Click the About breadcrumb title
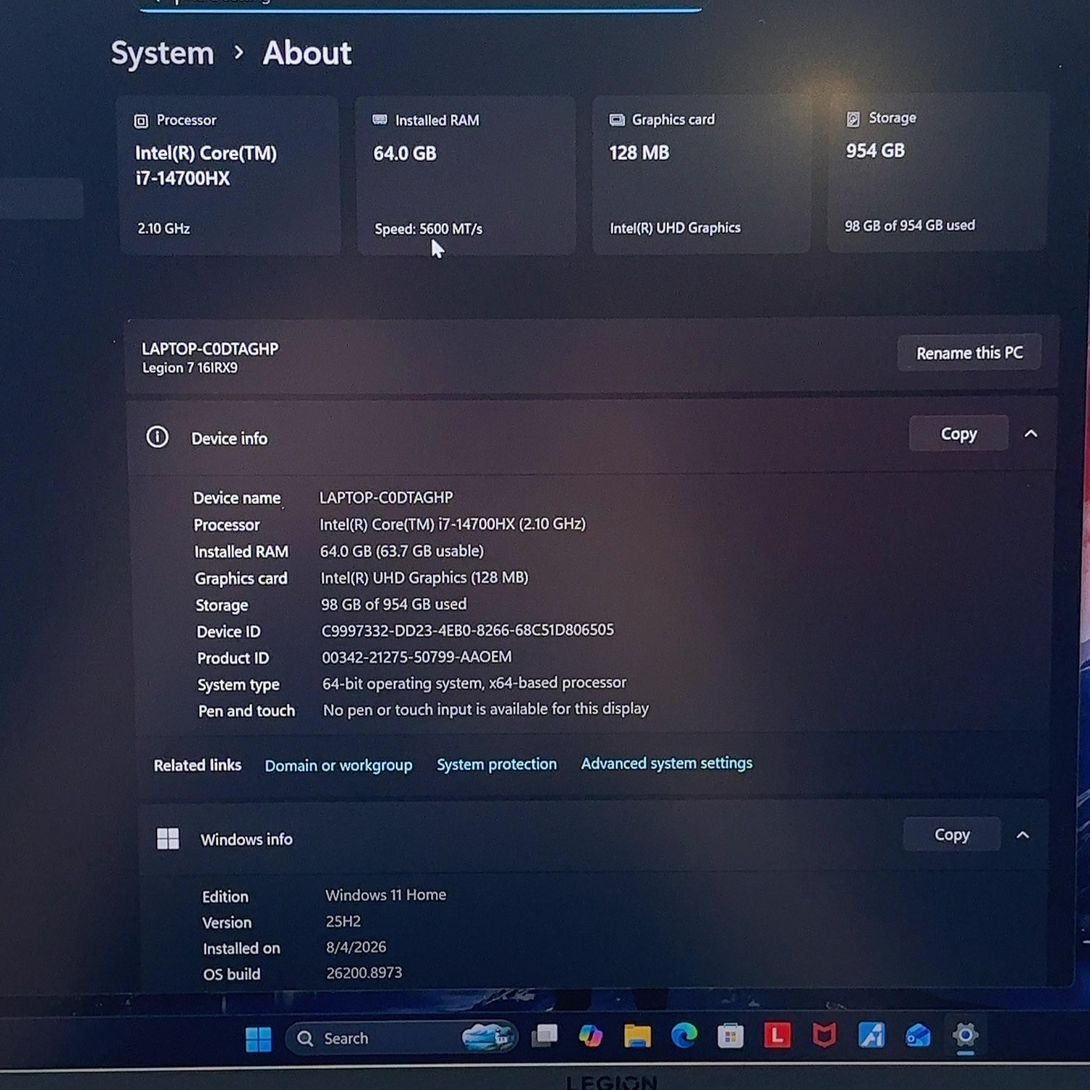The image size is (1090, 1090). pyautogui.click(x=307, y=53)
